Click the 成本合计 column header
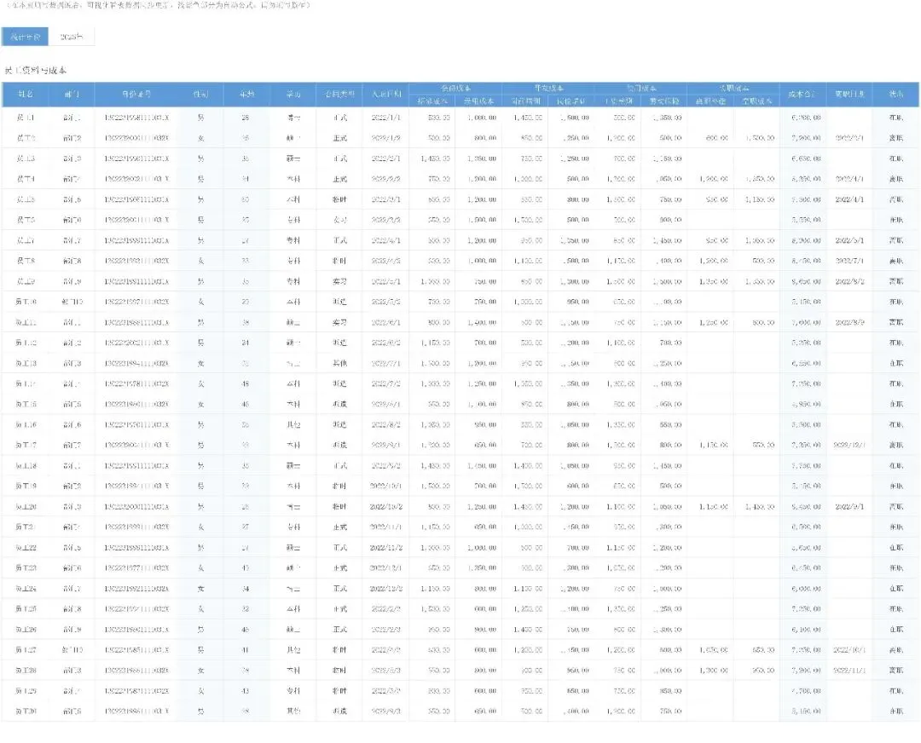 tap(802, 94)
